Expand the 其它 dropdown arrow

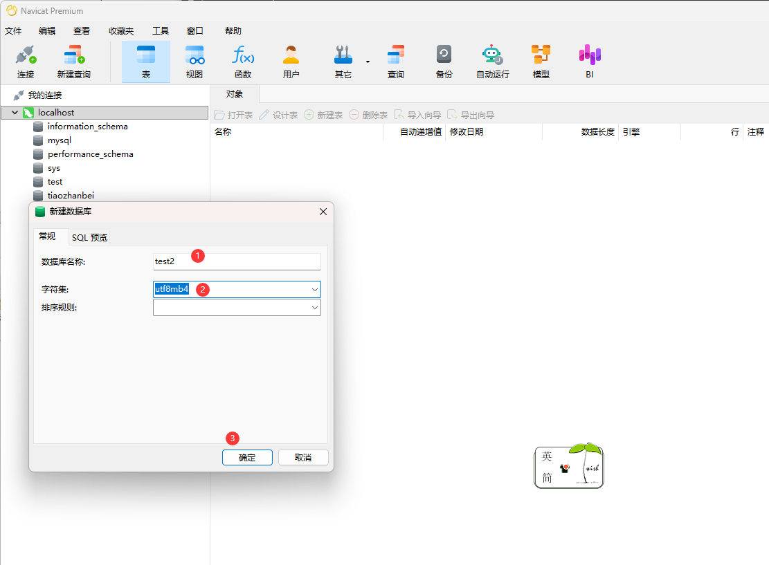pos(368,62)
